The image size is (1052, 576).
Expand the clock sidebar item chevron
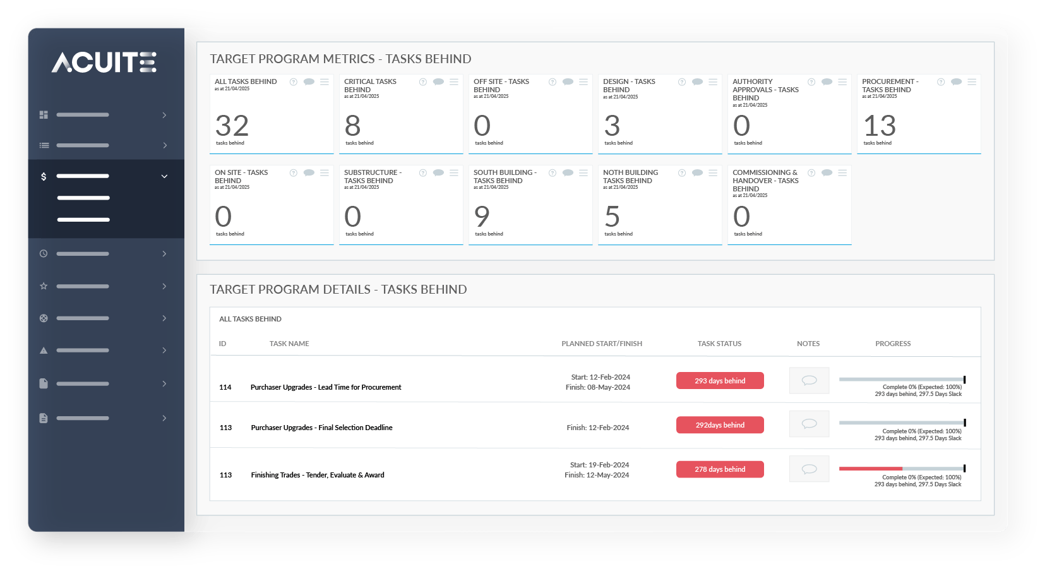164,254
